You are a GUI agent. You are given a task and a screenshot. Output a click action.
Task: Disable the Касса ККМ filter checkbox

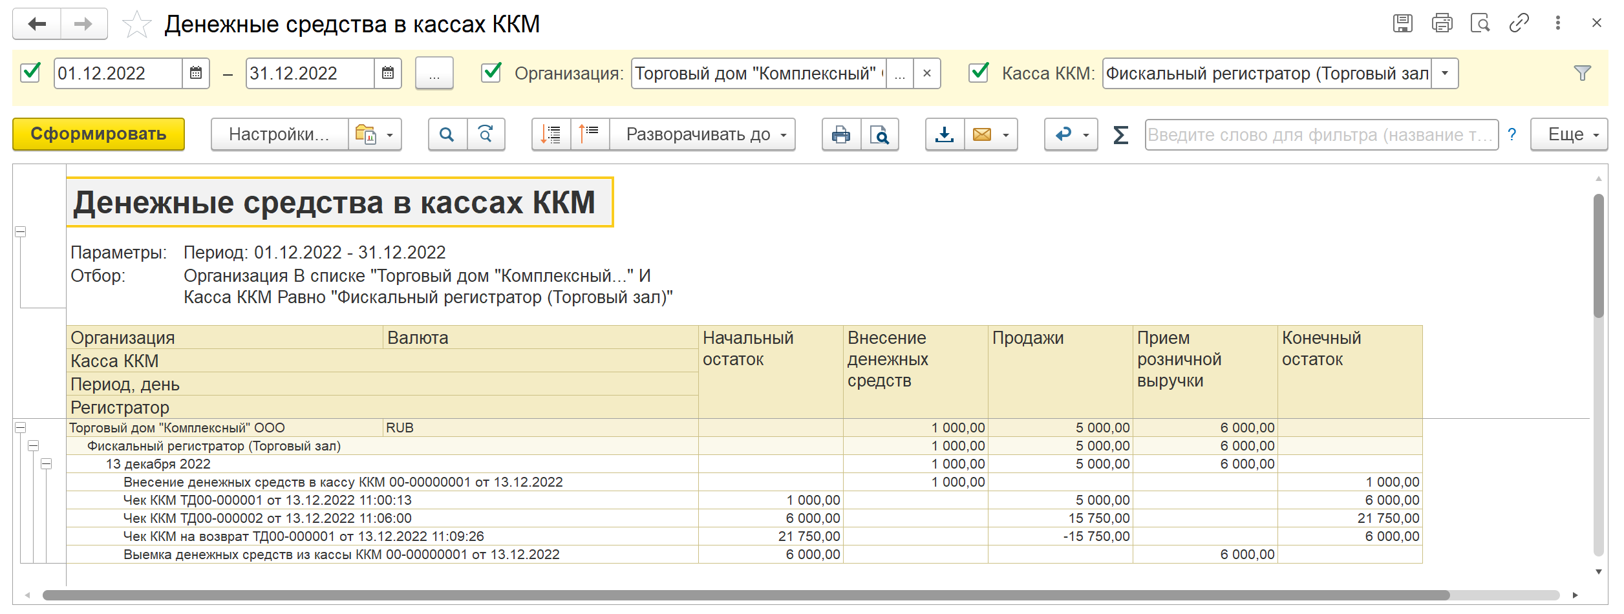click(979, 72)
